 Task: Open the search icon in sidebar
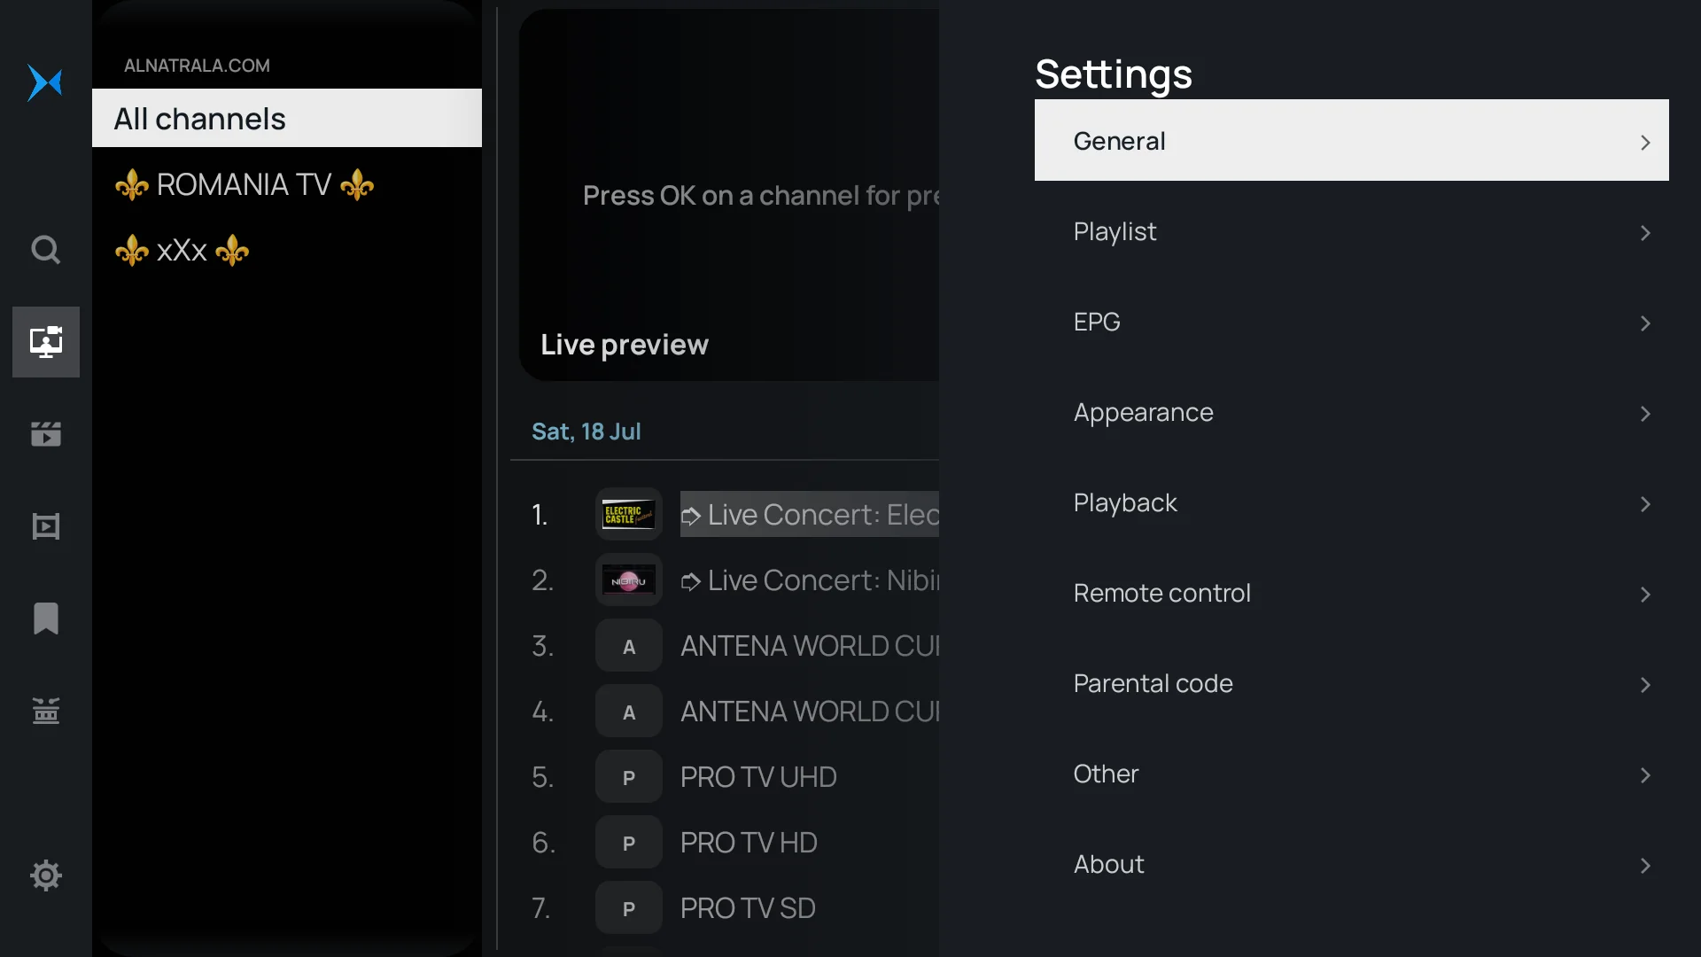(x=45, y=250)
